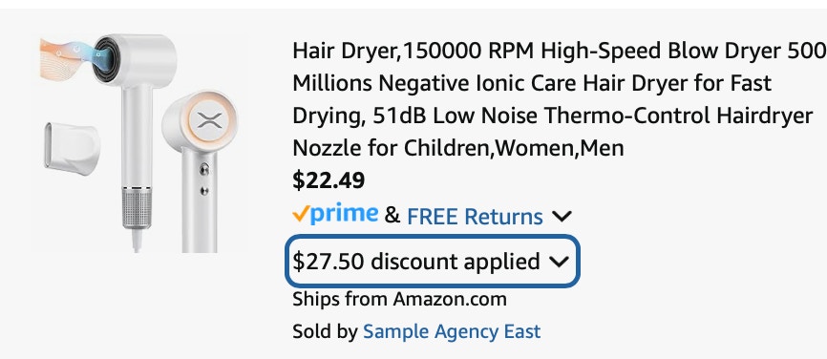Click the chevron inside the discount applied box

click(x=558, y=262)
